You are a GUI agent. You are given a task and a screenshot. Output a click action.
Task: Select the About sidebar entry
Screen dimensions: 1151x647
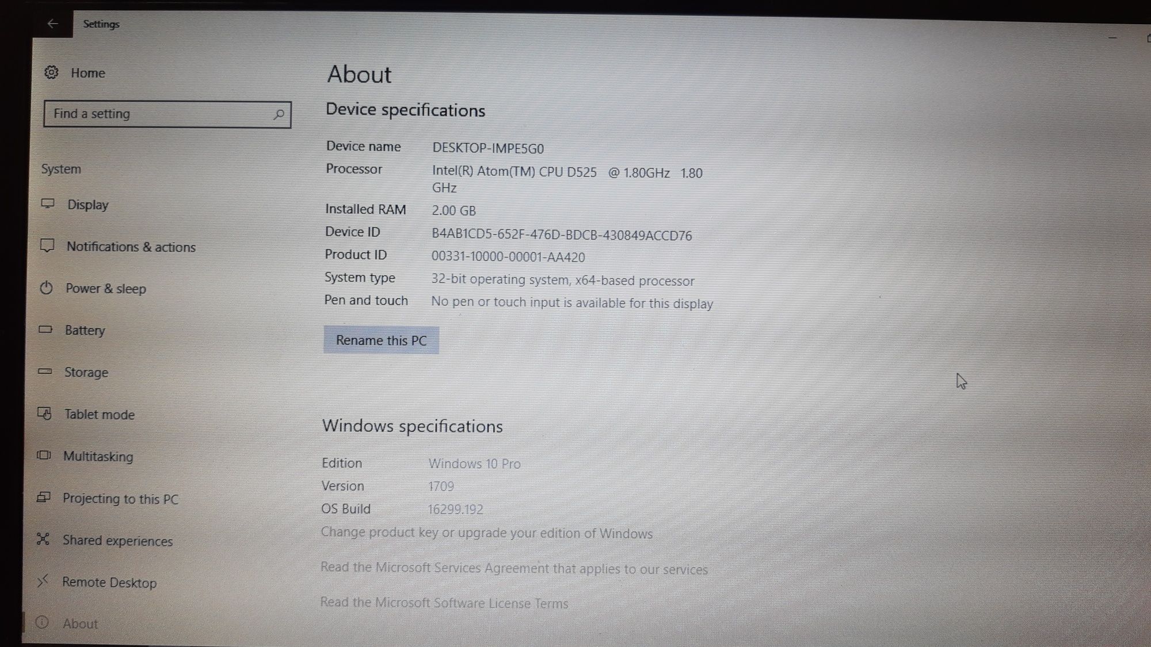[80, 623]
